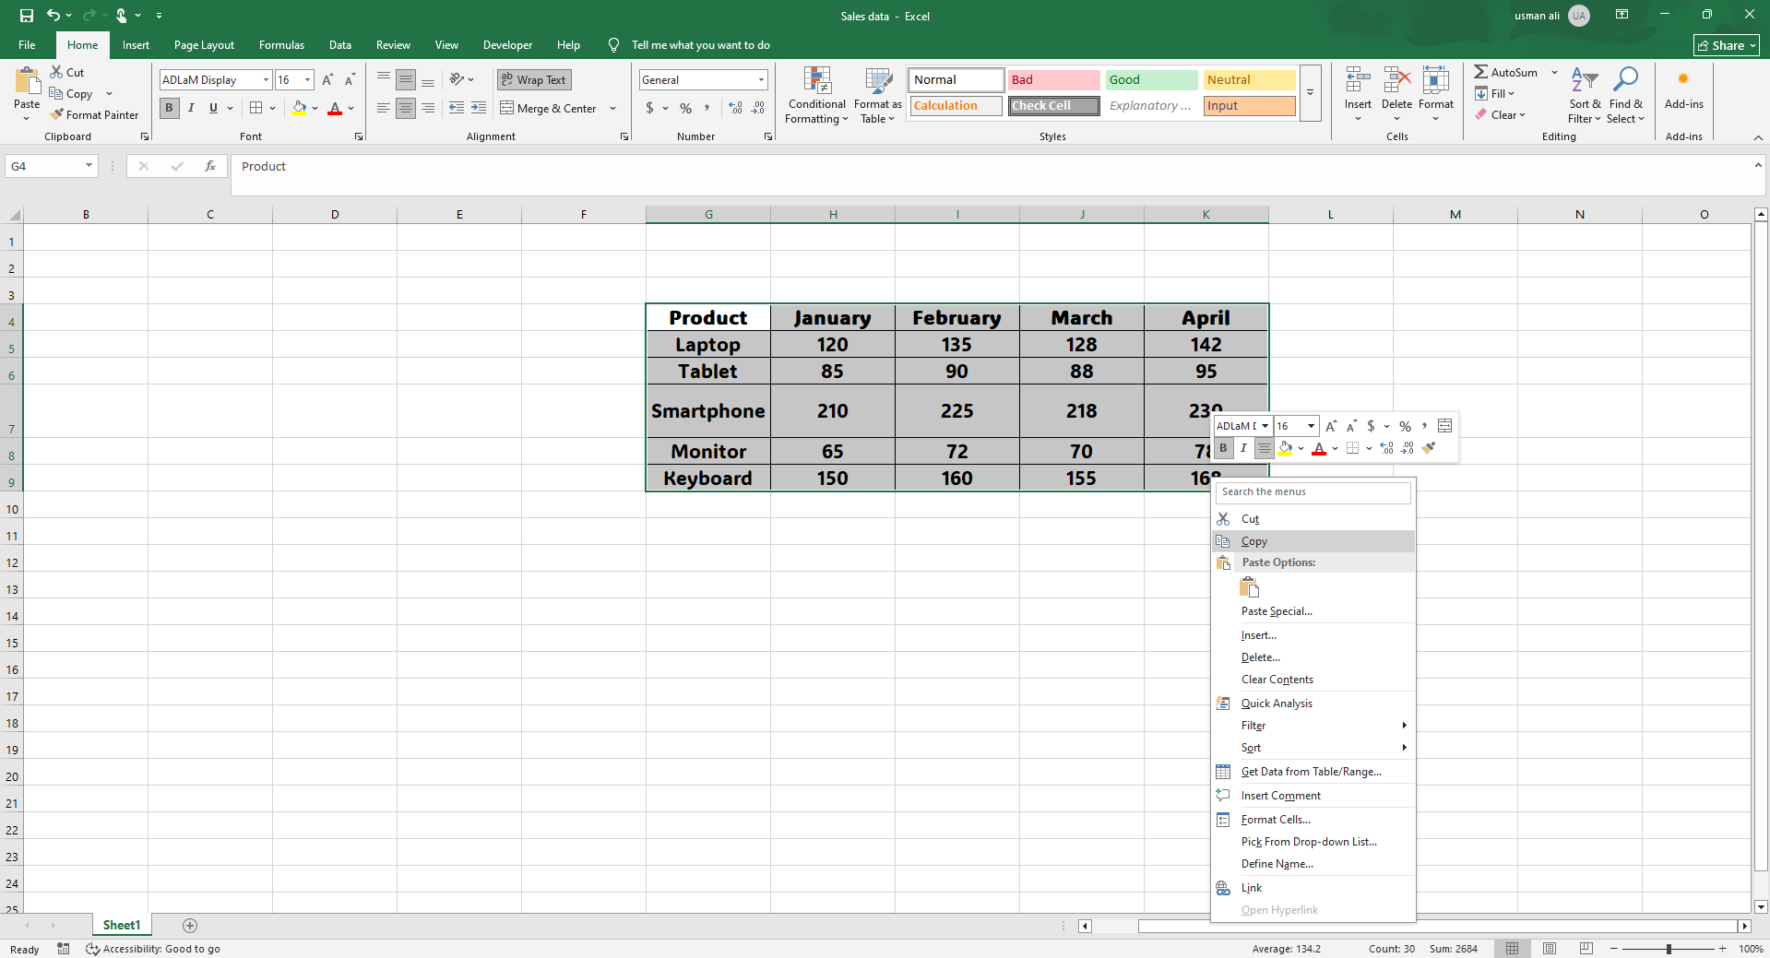Click the Insert Cells icon
Viewport: 1770px width, 958px height.
pyautogui.click(x=1358, y=79)
